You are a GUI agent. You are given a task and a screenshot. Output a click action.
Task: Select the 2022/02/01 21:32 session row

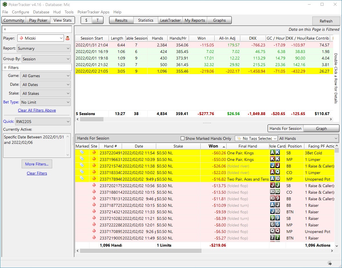[204, 65]
